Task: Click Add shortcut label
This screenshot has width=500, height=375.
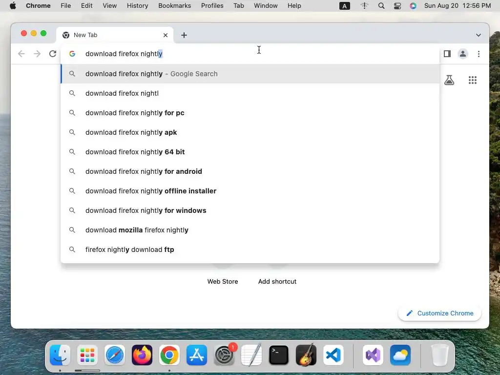Action: [x=277, y=281]
